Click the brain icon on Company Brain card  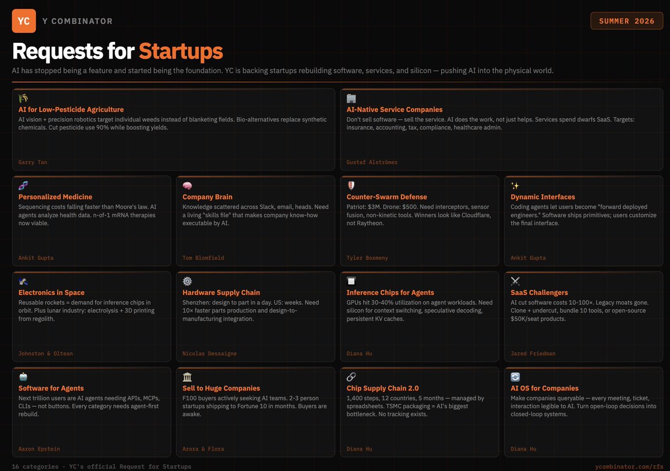tap(187, 186)
